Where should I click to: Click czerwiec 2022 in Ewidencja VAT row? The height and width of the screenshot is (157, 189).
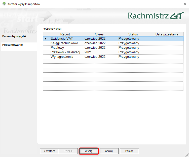(x=99, y=39)
